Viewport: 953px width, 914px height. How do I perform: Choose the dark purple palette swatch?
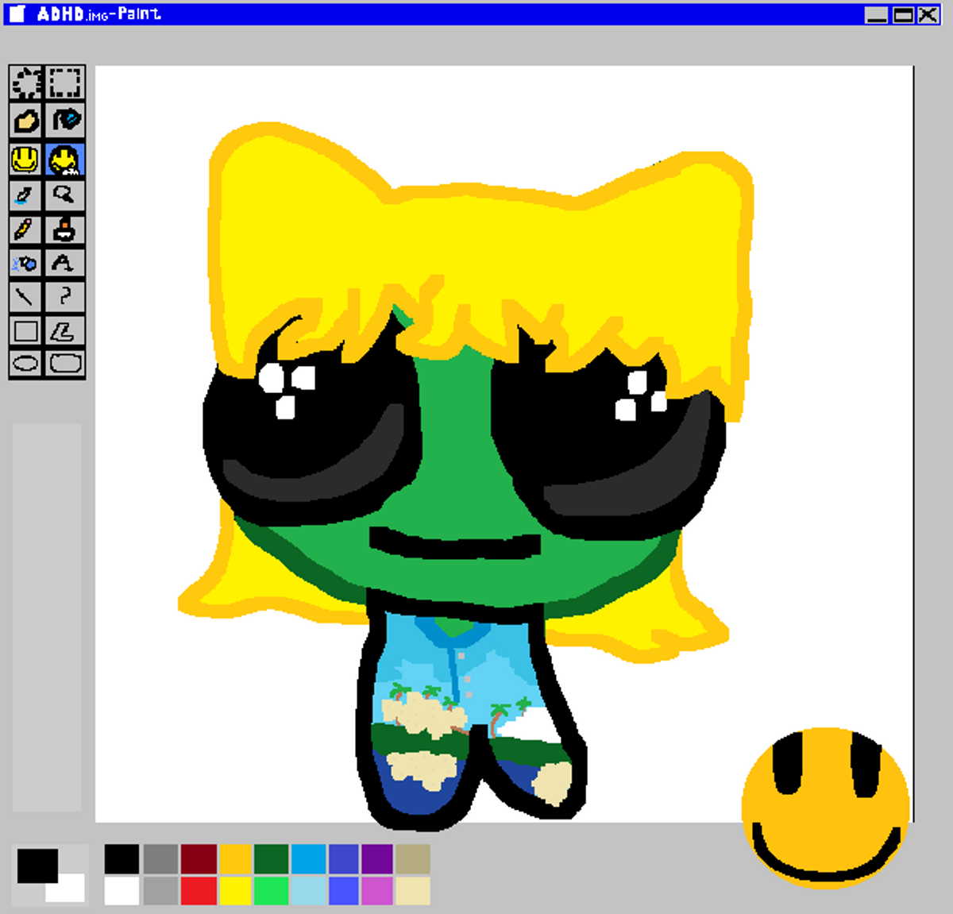point(377,859)
